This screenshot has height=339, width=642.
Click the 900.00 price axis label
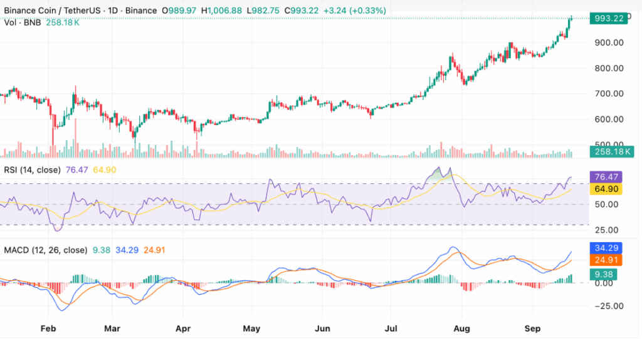pyautogui.click(x=609, y=43)
